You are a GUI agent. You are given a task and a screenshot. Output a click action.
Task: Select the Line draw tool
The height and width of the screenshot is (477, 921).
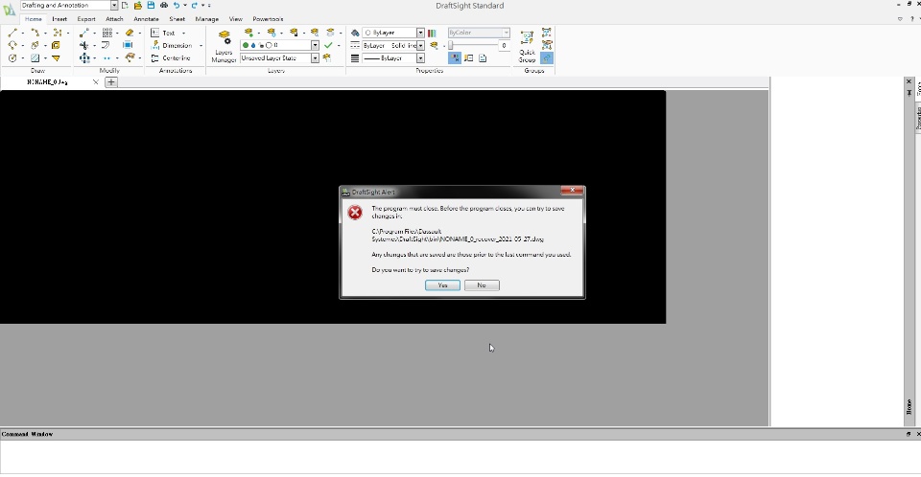[x=12, y=33]
